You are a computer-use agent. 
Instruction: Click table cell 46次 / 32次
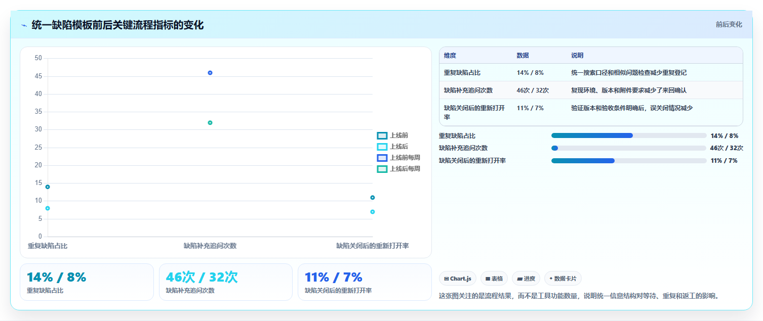(x=533, y=90)
